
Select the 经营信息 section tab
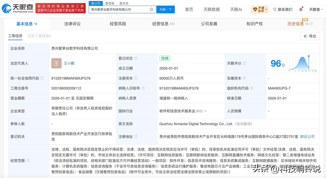coord(164,24)
